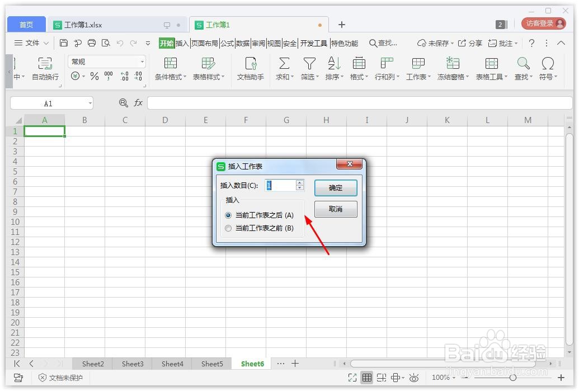
Task: Confirm dialog with 确定 button
Action: pos(335,188)
